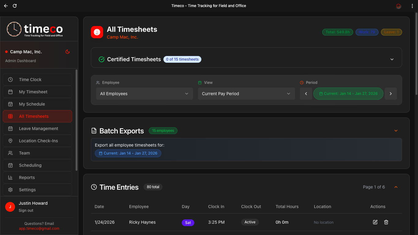The height and width of the screenshot is (235, 418).
Task: Open Settings using the gear icon
Action: (10, 189)
